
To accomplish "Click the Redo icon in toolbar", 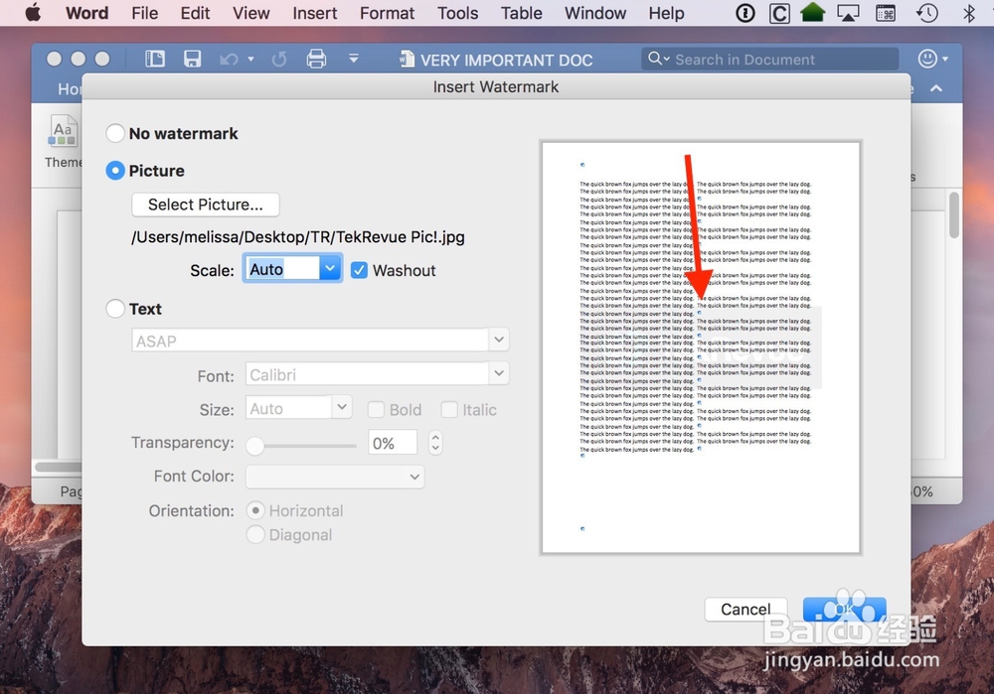I will click(x=279, y=59).
